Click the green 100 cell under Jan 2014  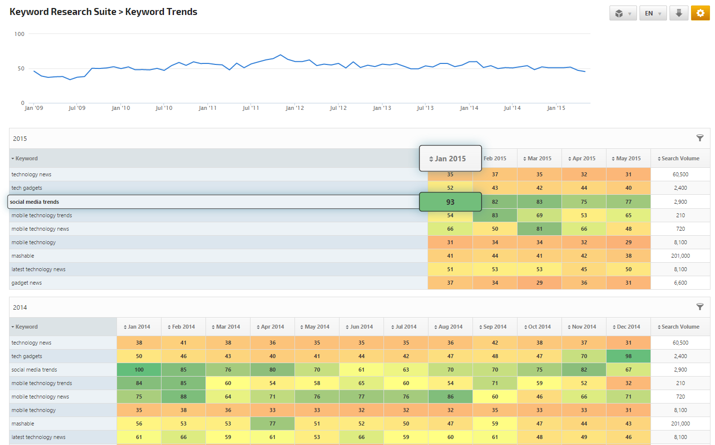click(x=139, y=370)
